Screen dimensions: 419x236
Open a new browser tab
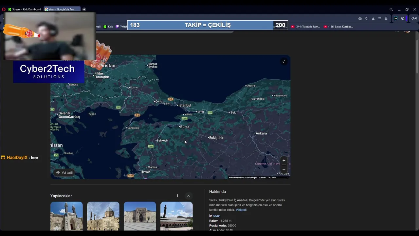coord(84,10)
